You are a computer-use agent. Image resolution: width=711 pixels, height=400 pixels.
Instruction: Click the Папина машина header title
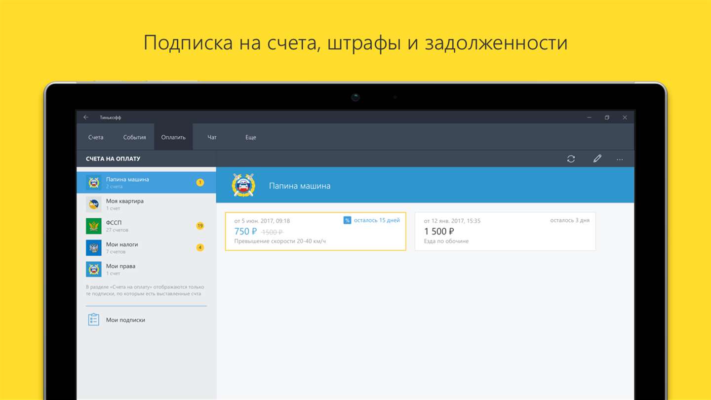[x=300, y=186]
